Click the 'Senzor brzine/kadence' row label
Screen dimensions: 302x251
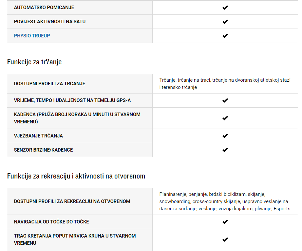(43, 150)
